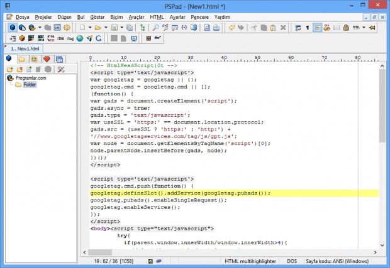
Task: Select Programlar.com project root node
Action: 31,78
